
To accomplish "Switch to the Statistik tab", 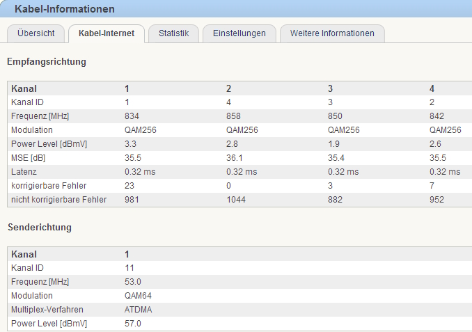I will pyautogui.click(x=173, y=33).
